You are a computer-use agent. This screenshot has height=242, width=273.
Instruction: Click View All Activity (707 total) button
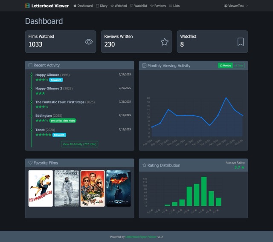(x=80, y=144)
